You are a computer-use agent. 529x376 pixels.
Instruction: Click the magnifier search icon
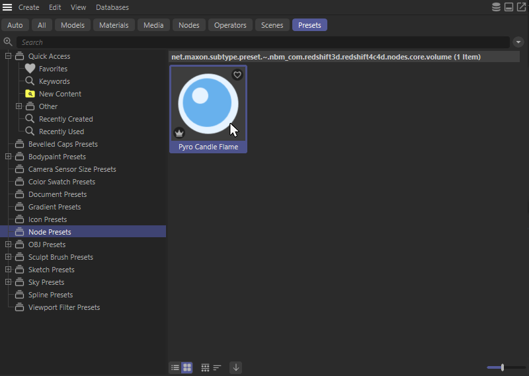[x=8, y=42]
